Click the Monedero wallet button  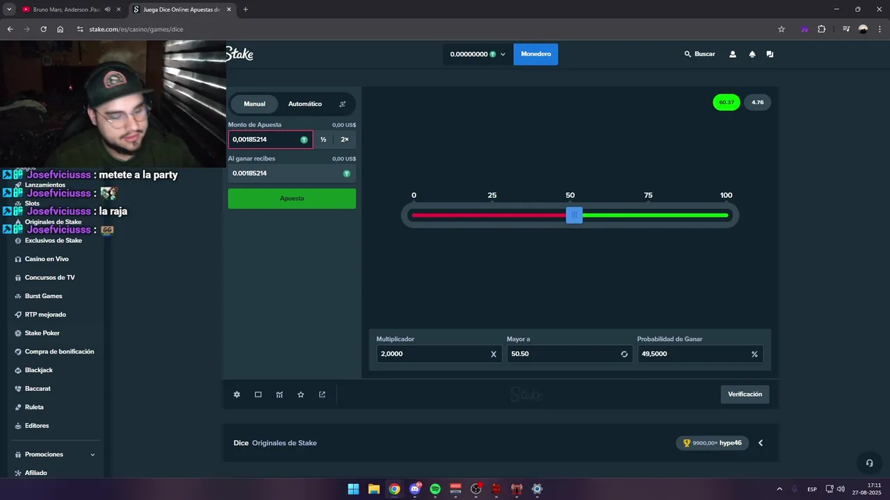pos(535,54)
